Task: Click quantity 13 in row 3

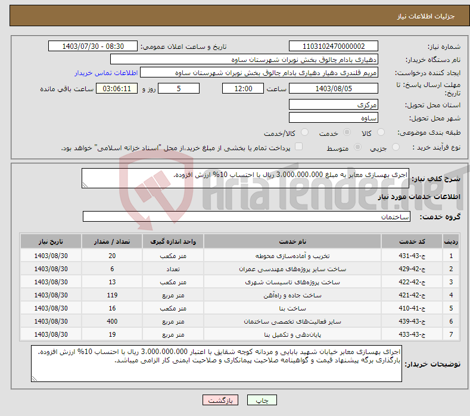Action: 112,282
